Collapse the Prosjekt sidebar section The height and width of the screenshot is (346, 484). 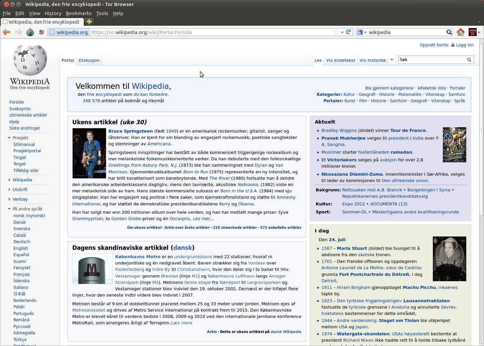9,138
